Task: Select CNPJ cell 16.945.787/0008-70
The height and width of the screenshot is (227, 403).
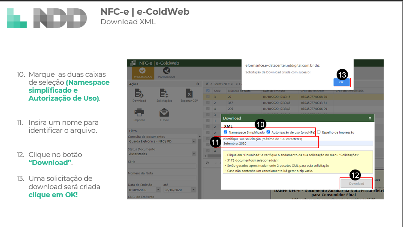Action: click(314, 97)
